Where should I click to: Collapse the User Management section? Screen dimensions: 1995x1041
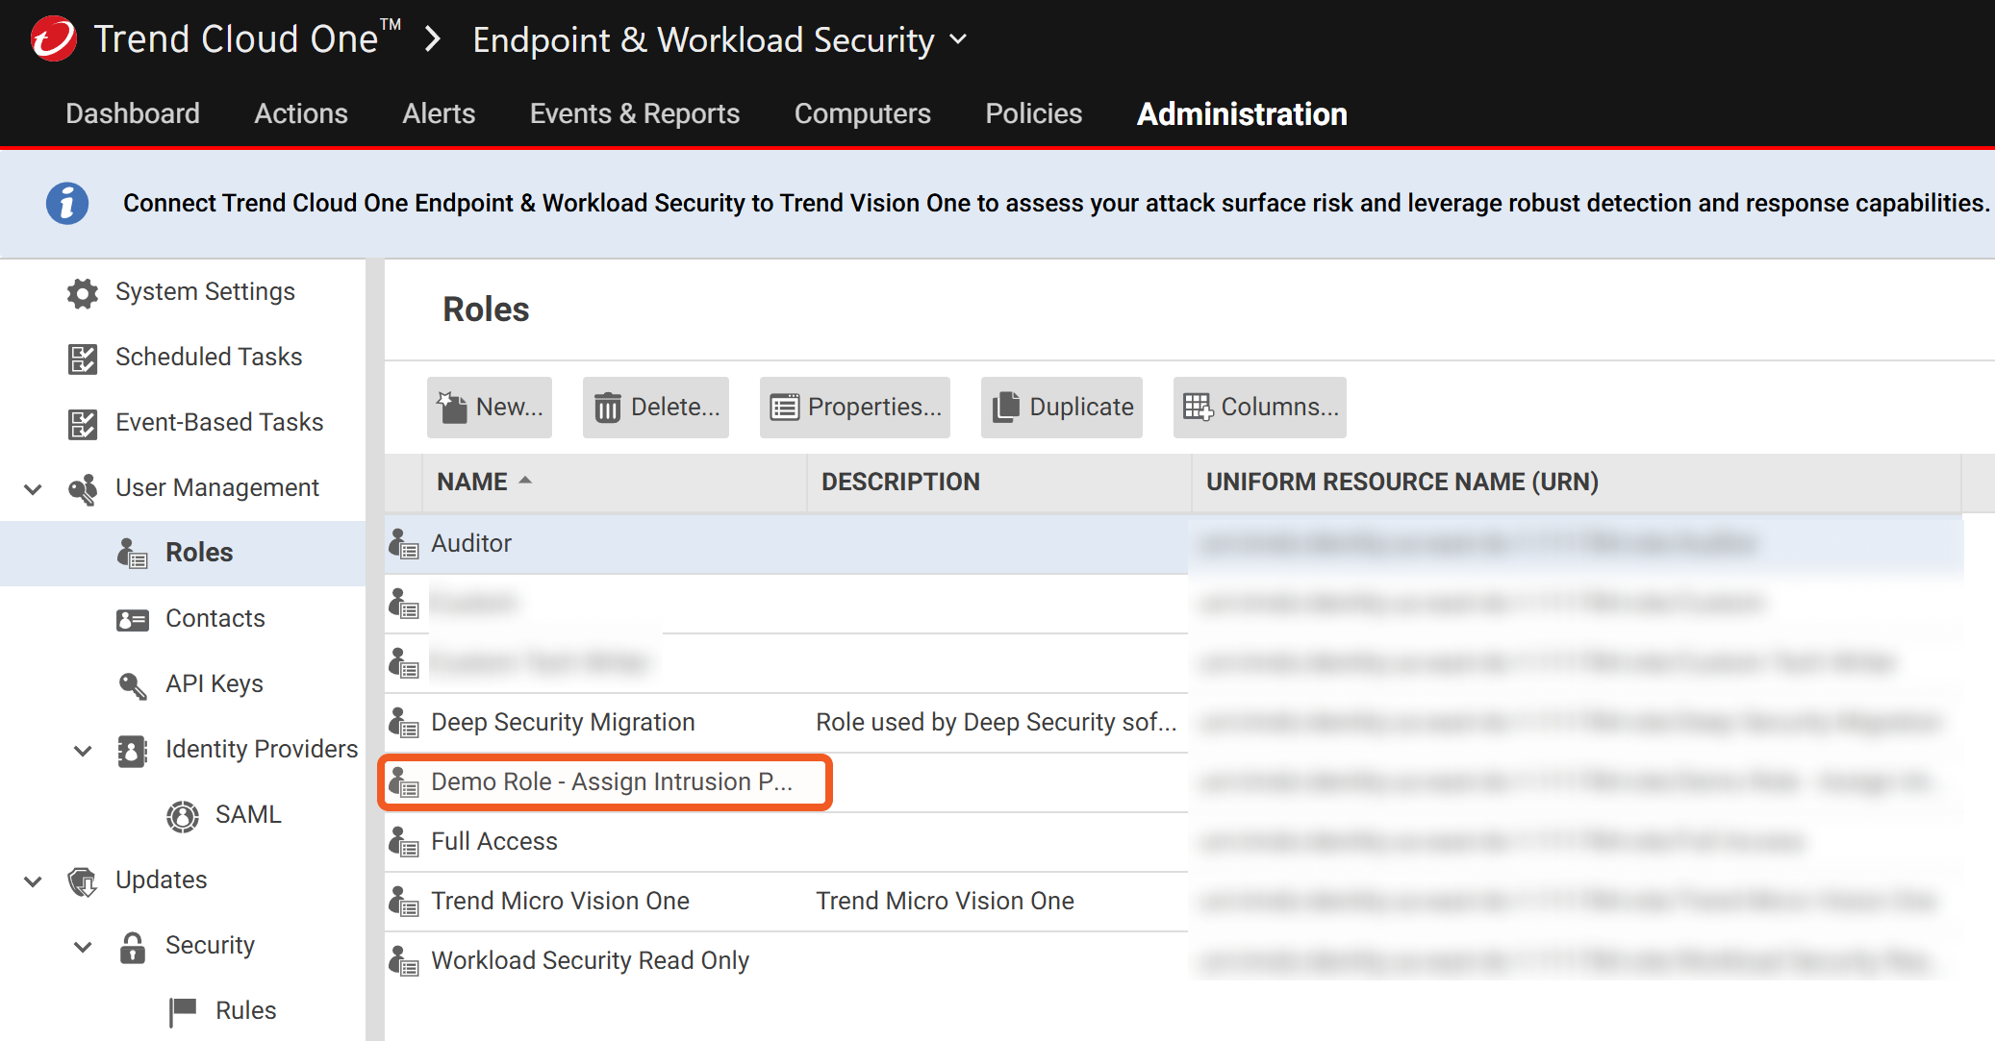pyautogui.click(x=33, y=488)
